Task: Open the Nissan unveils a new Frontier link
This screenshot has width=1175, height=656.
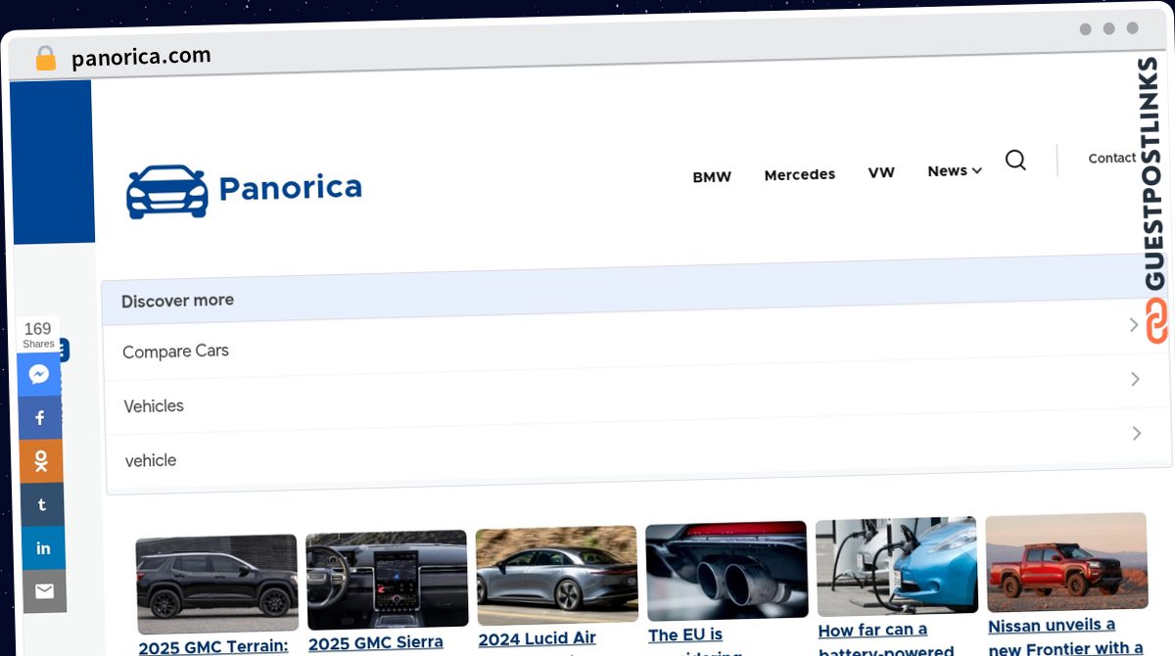Action: coord(1065,636)
